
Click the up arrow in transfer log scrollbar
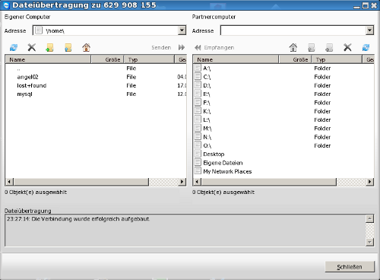370,218
